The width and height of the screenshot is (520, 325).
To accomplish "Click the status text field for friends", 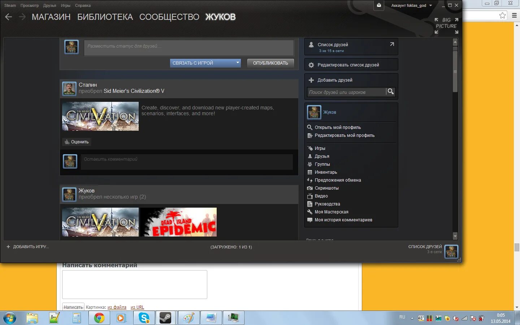I will (x=189, y=48).
